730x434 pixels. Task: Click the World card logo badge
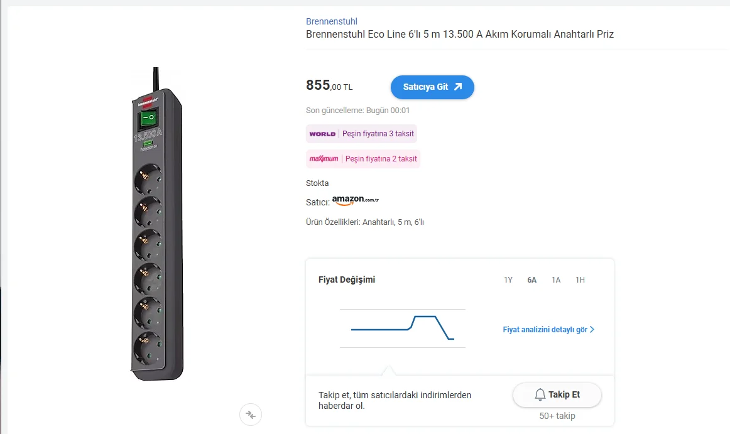pos(322,134)
